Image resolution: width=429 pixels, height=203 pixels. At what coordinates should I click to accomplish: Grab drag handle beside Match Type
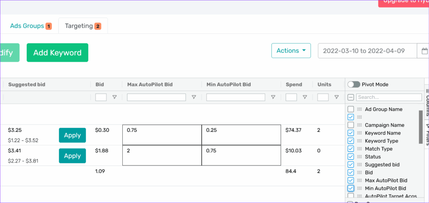click(359, 149)
